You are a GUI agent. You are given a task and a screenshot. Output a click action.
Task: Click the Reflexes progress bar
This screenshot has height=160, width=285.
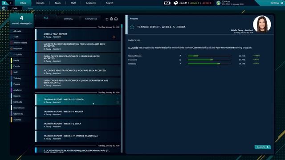coord(209,64)
